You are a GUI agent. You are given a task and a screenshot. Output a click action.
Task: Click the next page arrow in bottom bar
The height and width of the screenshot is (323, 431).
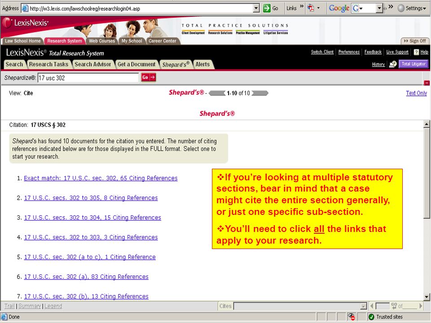[x=421, y=306]
